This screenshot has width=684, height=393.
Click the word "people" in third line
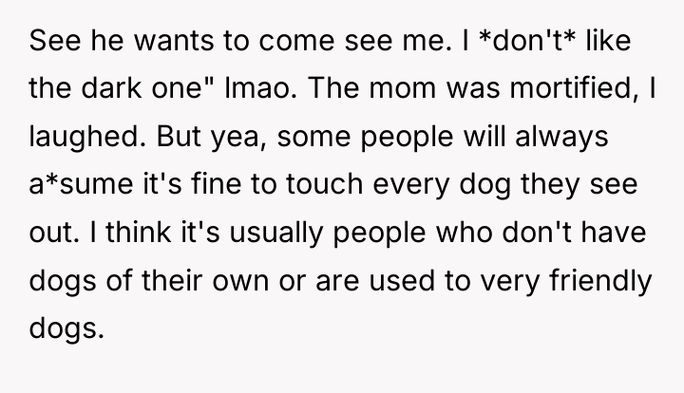tap(407, 138)
